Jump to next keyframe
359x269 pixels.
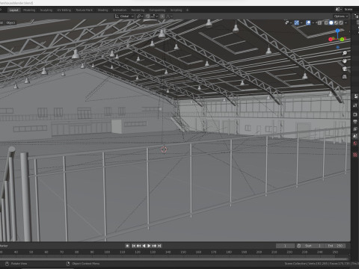click(154, 246)
